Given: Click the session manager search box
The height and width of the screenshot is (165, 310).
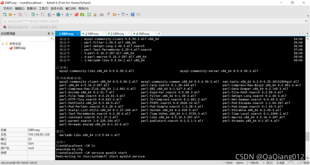Looking at the screenshot, I should (x=25, y=39).
